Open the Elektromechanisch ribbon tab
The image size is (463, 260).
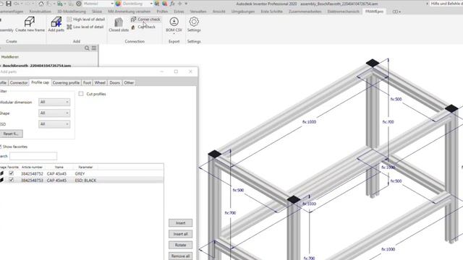[344, 12]
